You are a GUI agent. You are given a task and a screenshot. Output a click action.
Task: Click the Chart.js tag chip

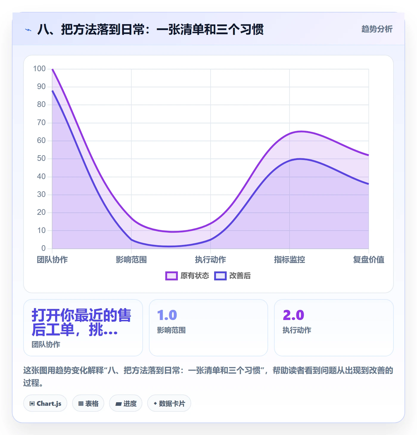(x=45, y=403)
